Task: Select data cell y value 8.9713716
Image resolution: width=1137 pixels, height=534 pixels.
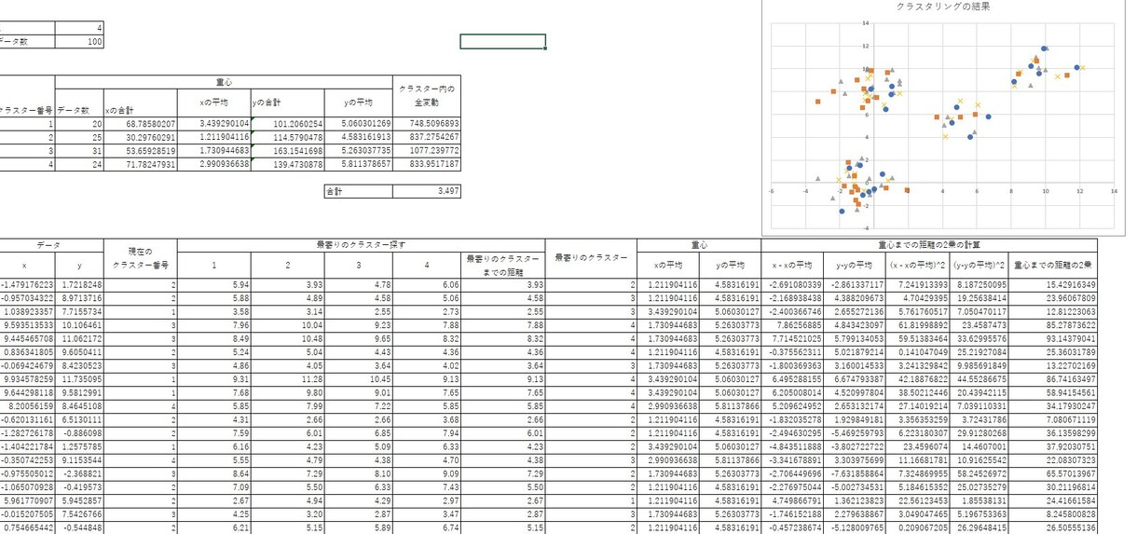Action: pos(80,298)
